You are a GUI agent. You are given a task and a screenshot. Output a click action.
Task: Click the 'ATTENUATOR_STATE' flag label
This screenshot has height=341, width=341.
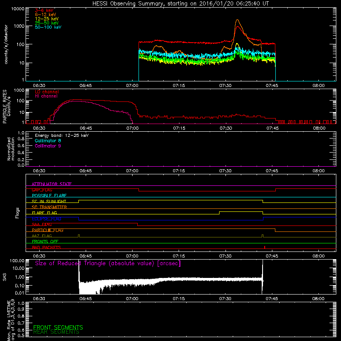pyautogui.click(x=52, y=184)
